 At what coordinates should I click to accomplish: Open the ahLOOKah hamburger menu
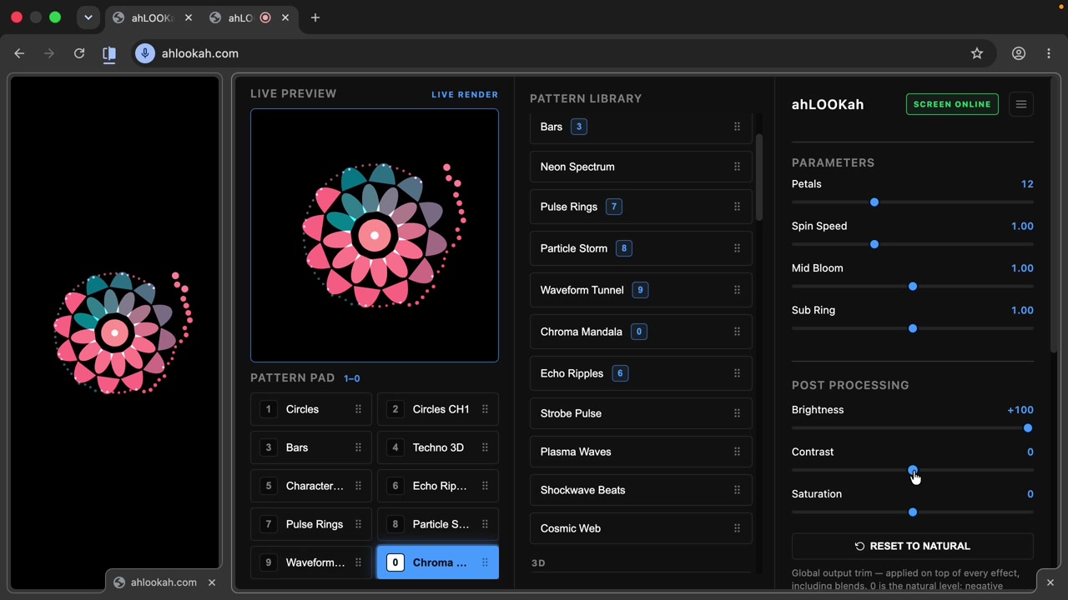[x=1020, y=104]
